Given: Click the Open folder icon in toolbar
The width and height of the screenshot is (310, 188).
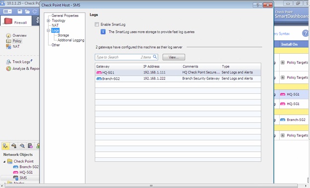Looking at the screenshot, I should (27, 11).
